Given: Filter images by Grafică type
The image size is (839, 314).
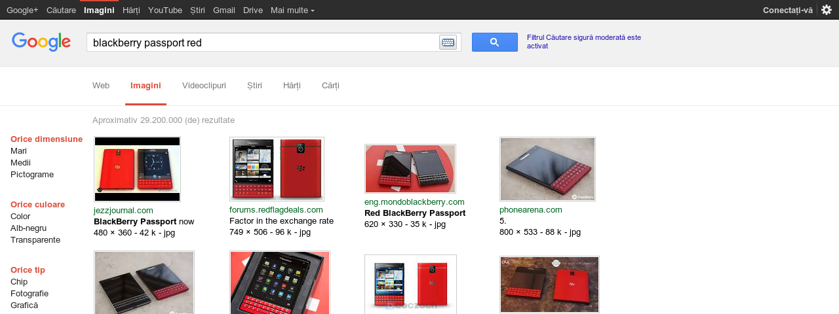Looking at the screenshot, I should (24, 305).
